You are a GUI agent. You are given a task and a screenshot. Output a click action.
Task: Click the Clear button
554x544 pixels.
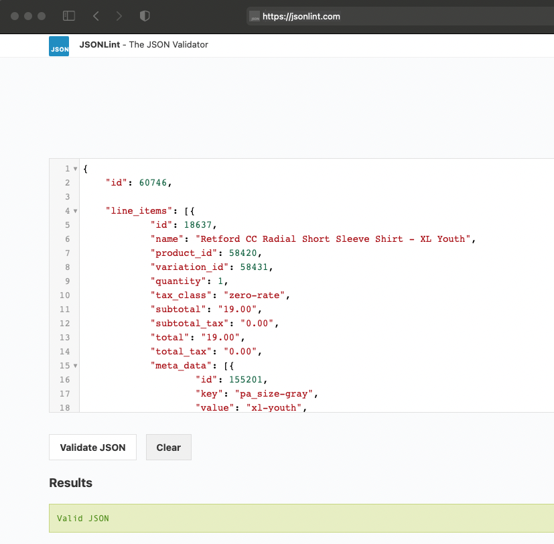(168, 447)
